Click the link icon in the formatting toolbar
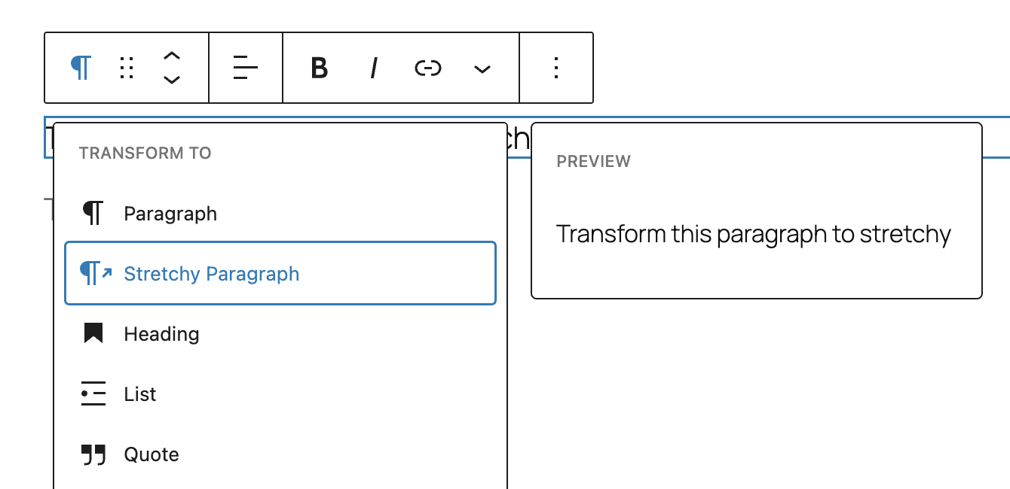The height and width of the screenshot is (489, 1010). [427, 68]
